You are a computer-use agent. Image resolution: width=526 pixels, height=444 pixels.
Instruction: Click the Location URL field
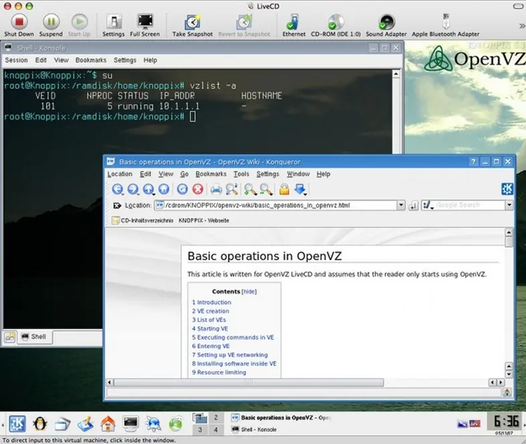276,205
